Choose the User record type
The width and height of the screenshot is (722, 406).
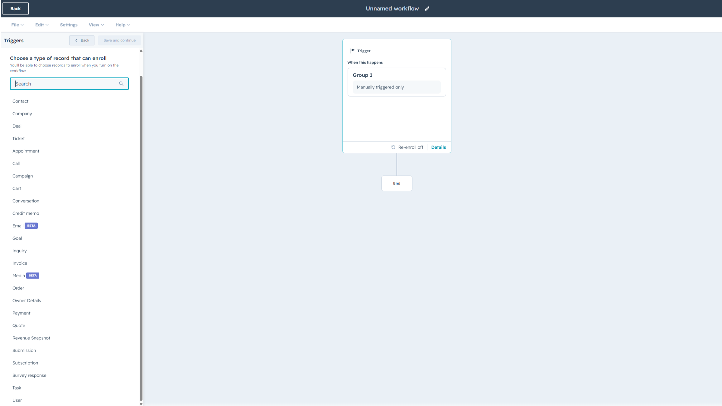[17, 400]
